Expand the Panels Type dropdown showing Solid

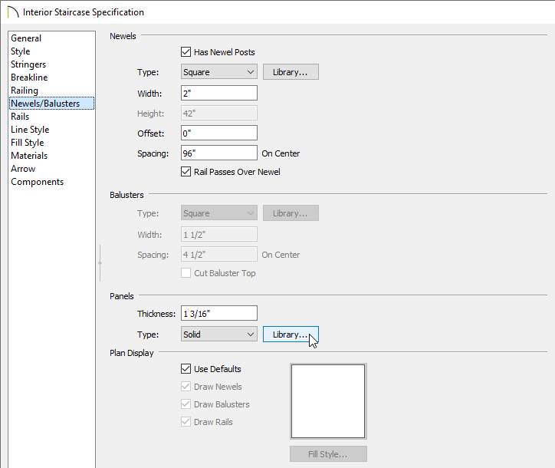(x=219, y=335)
